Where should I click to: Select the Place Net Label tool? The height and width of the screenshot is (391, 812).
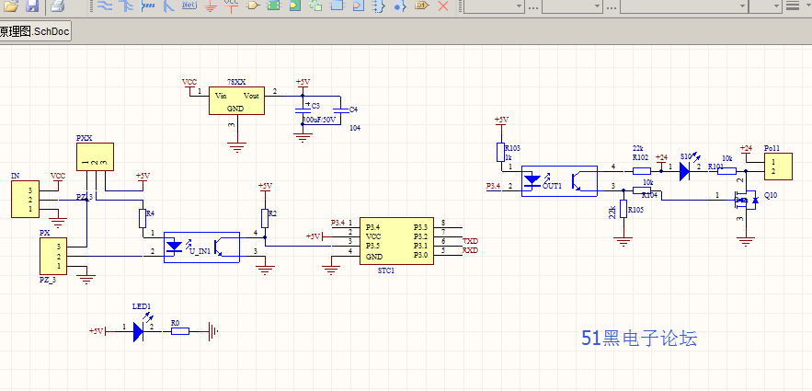click(x=189, y=6)
